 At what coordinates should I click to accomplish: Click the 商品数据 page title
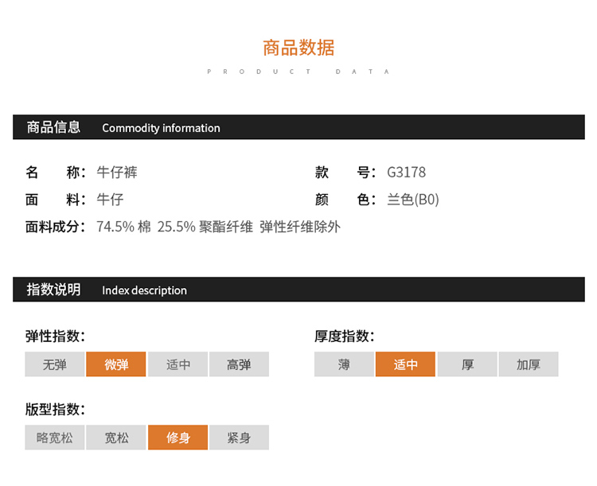[298, 48]
